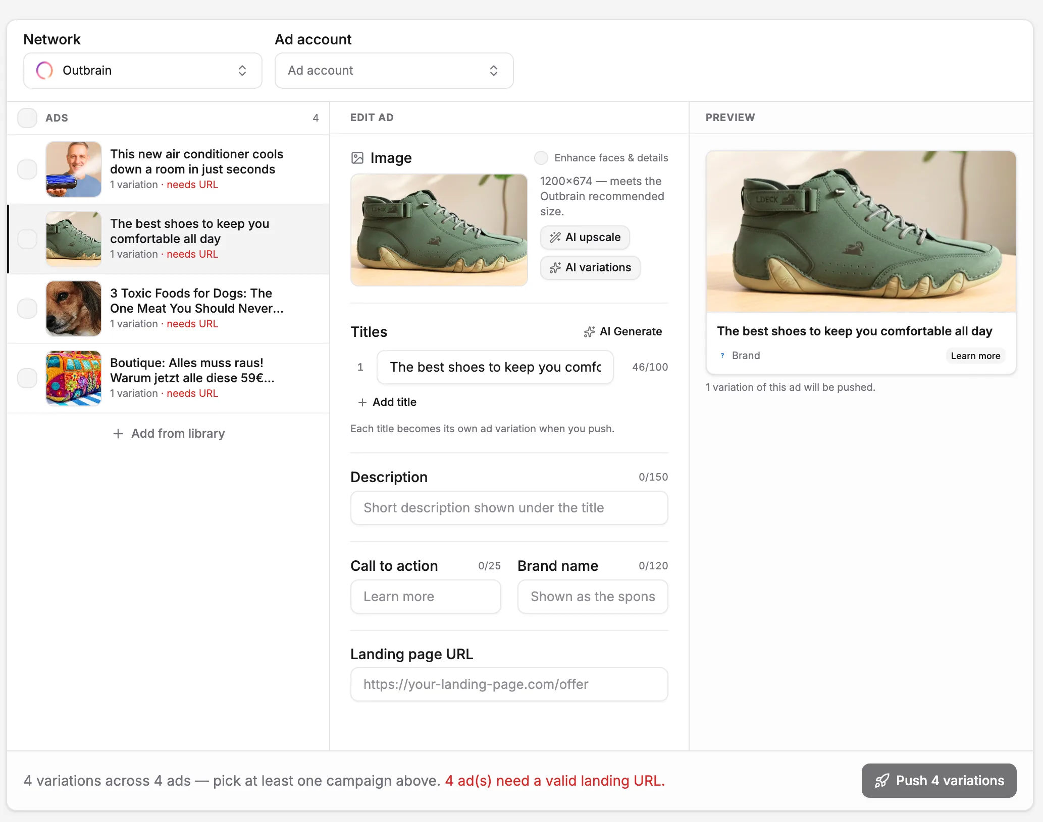
Task: Select the Toxic Foods for Dogs ad checkbox
Action: pyautogui.click(x=27, y=309)
